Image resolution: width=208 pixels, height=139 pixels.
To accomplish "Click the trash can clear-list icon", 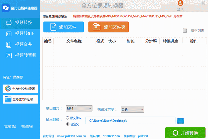I will pyautogui.click(x=185, y=31).
